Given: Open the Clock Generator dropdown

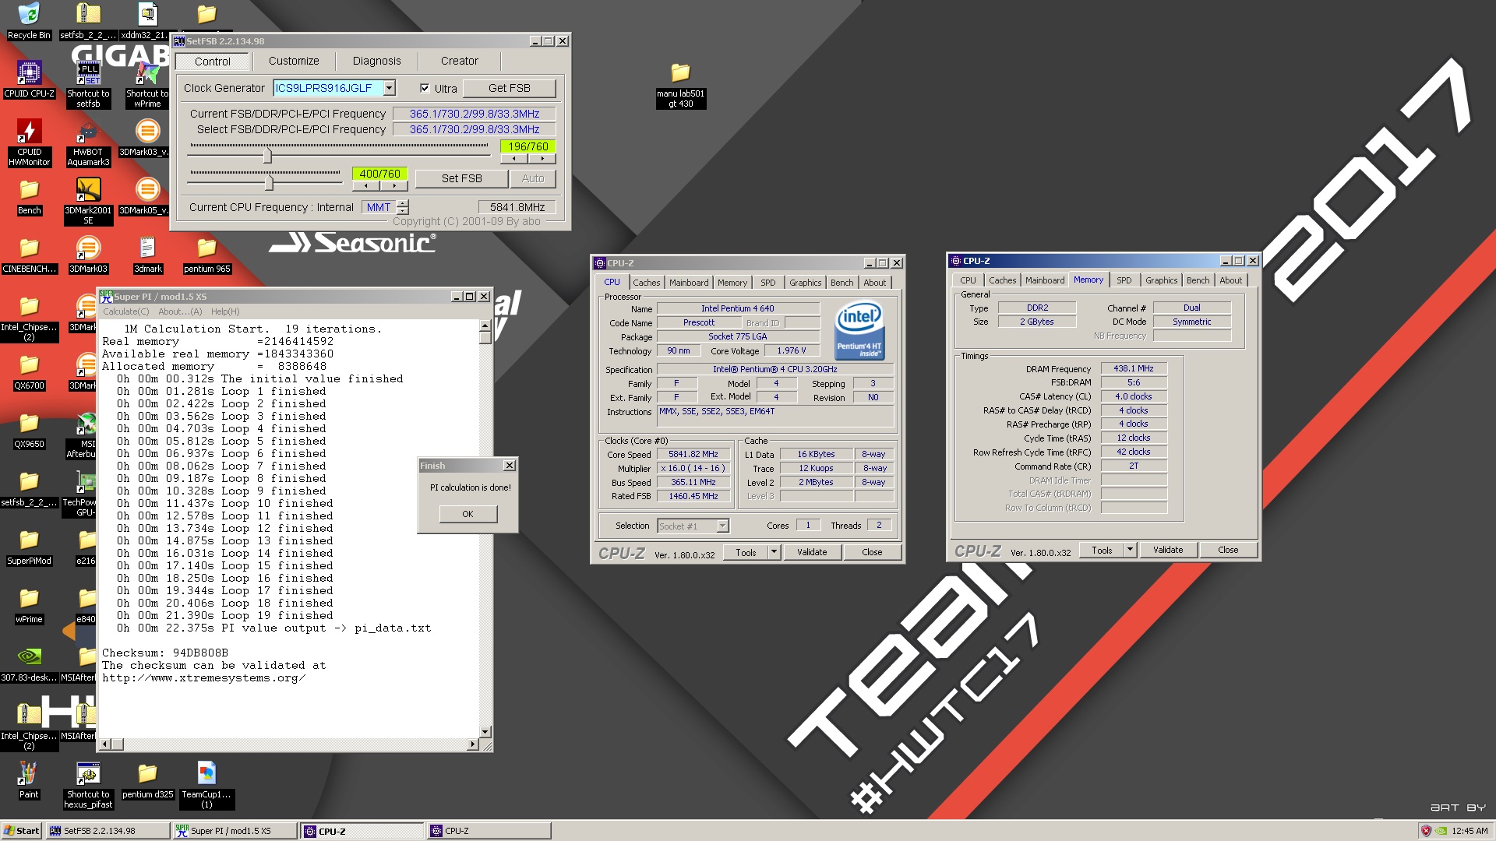Looking at the screenshot, I should point(390,88).
